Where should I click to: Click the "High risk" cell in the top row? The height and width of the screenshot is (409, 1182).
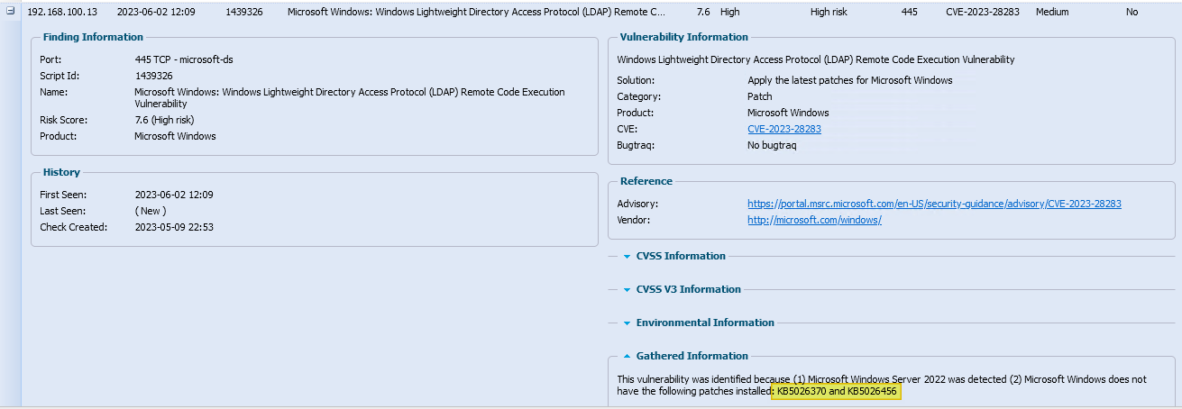pyautogui.click(x=831, y=13)
